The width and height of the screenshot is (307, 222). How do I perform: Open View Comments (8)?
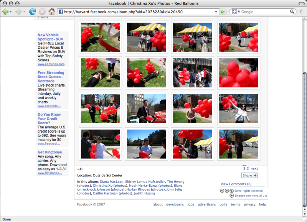point(236,184)
